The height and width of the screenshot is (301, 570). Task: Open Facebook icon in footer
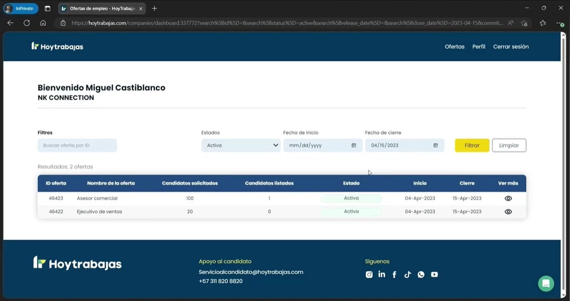pos(395,275)
